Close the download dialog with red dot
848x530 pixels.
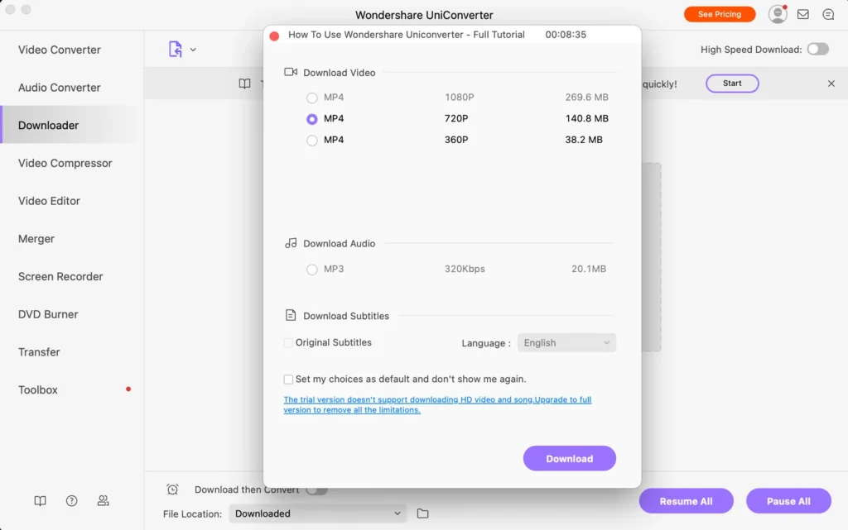(x=274, y=36)
